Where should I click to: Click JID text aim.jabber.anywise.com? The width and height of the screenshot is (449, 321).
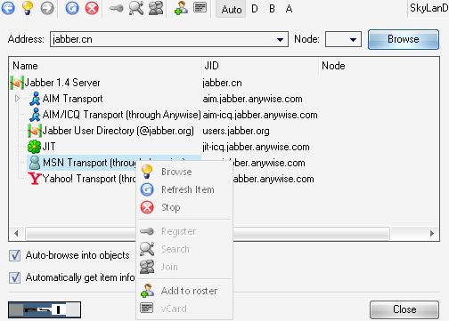252,99
